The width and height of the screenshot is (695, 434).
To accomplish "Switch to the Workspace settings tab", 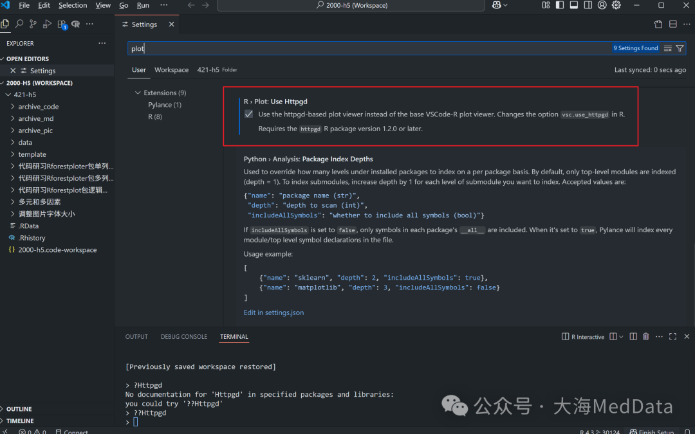I will click(172, 69).
